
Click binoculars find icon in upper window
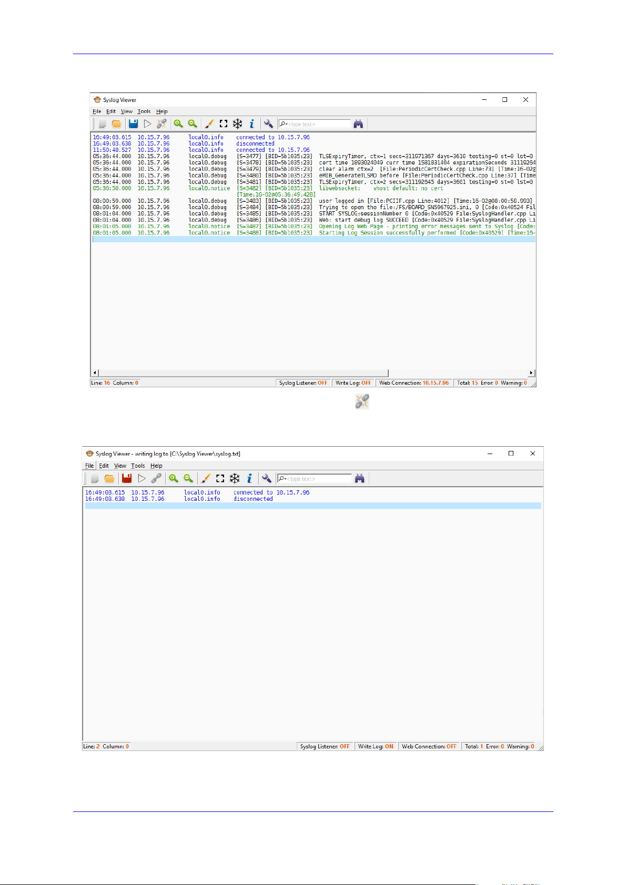pyautogui.click(x=358, y=124)
